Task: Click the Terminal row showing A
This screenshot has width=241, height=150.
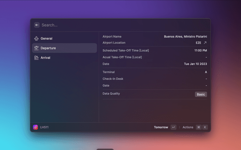Action: coord(154,72)
